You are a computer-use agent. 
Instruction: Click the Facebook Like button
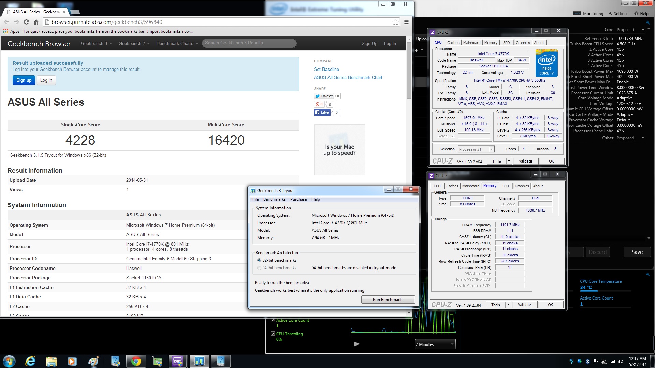[x=322, y=112]
